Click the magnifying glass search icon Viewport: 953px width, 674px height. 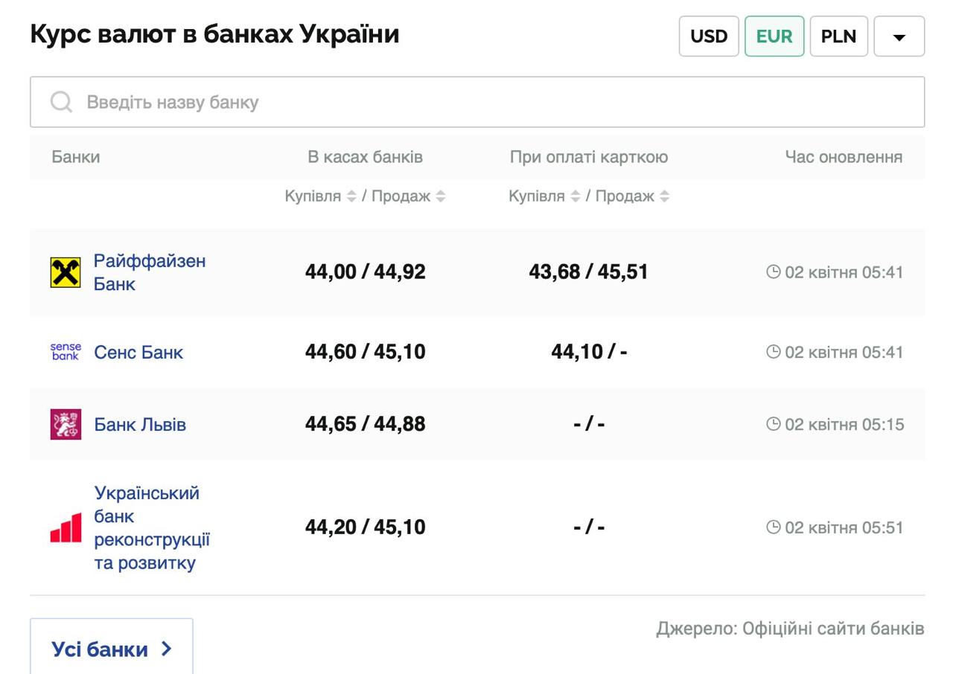60,101
